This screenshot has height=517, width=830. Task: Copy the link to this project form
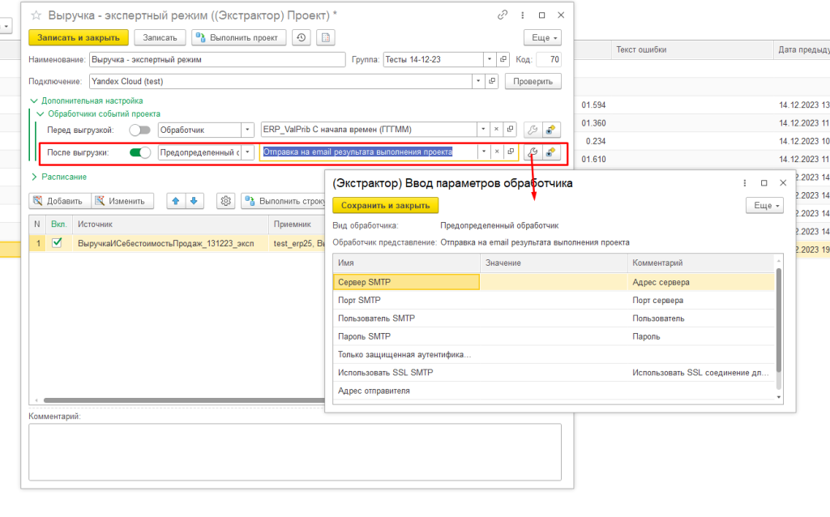point(503,15)
